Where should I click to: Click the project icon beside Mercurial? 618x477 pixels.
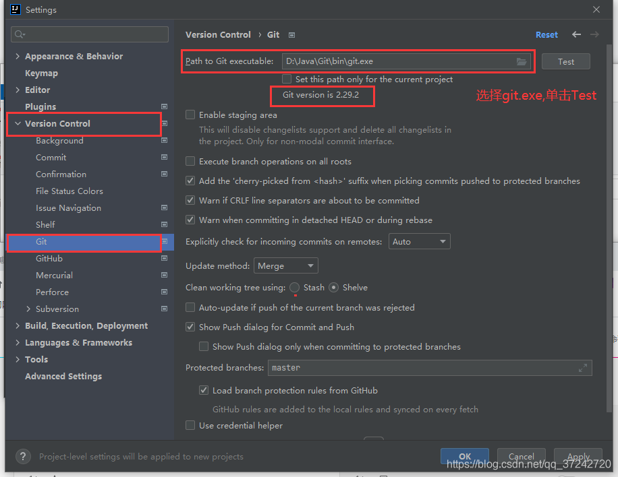click(x=165, y=275)
